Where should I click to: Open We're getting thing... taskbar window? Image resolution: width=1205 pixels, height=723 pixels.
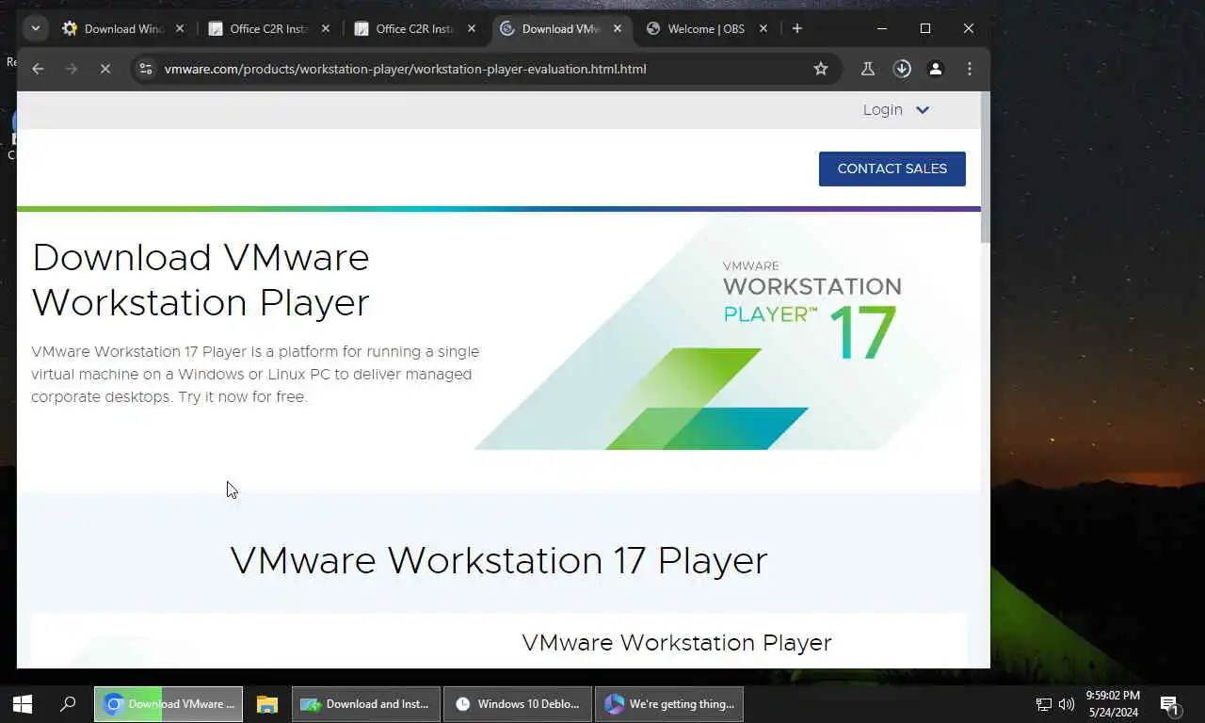[x=669, y=704]
